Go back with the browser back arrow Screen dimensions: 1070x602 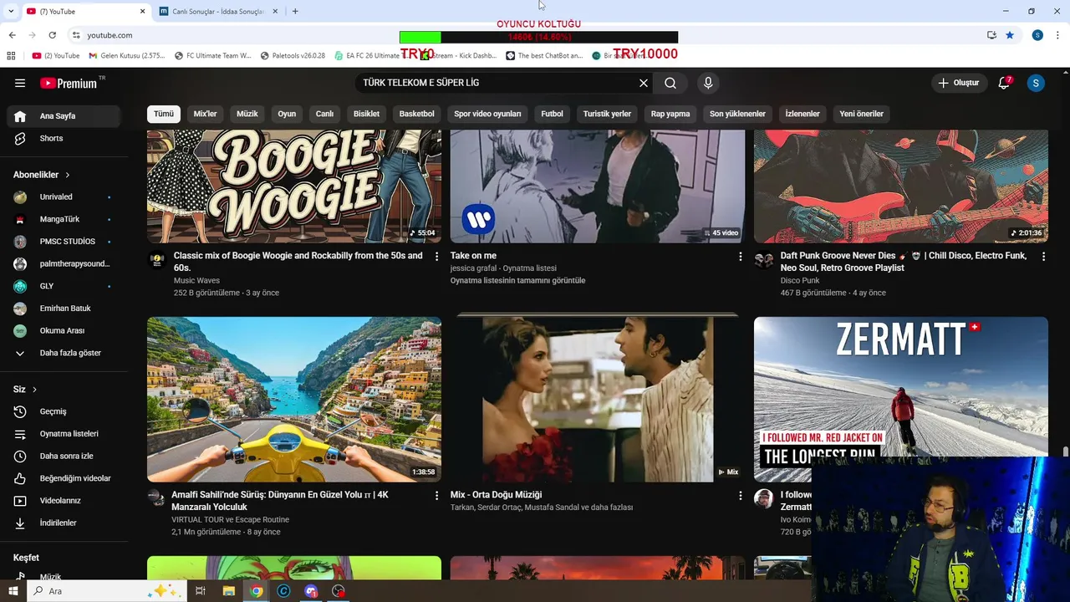pyautogui.click(x=12, y=35)
